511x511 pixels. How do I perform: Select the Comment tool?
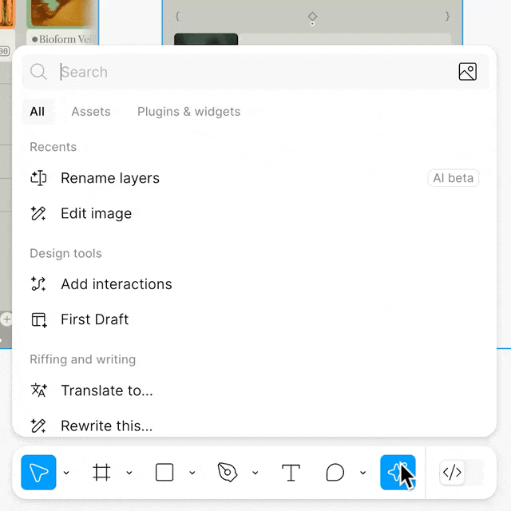coord(335,473)
